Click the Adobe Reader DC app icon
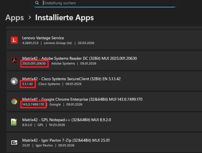 click(x=14, y=61)
